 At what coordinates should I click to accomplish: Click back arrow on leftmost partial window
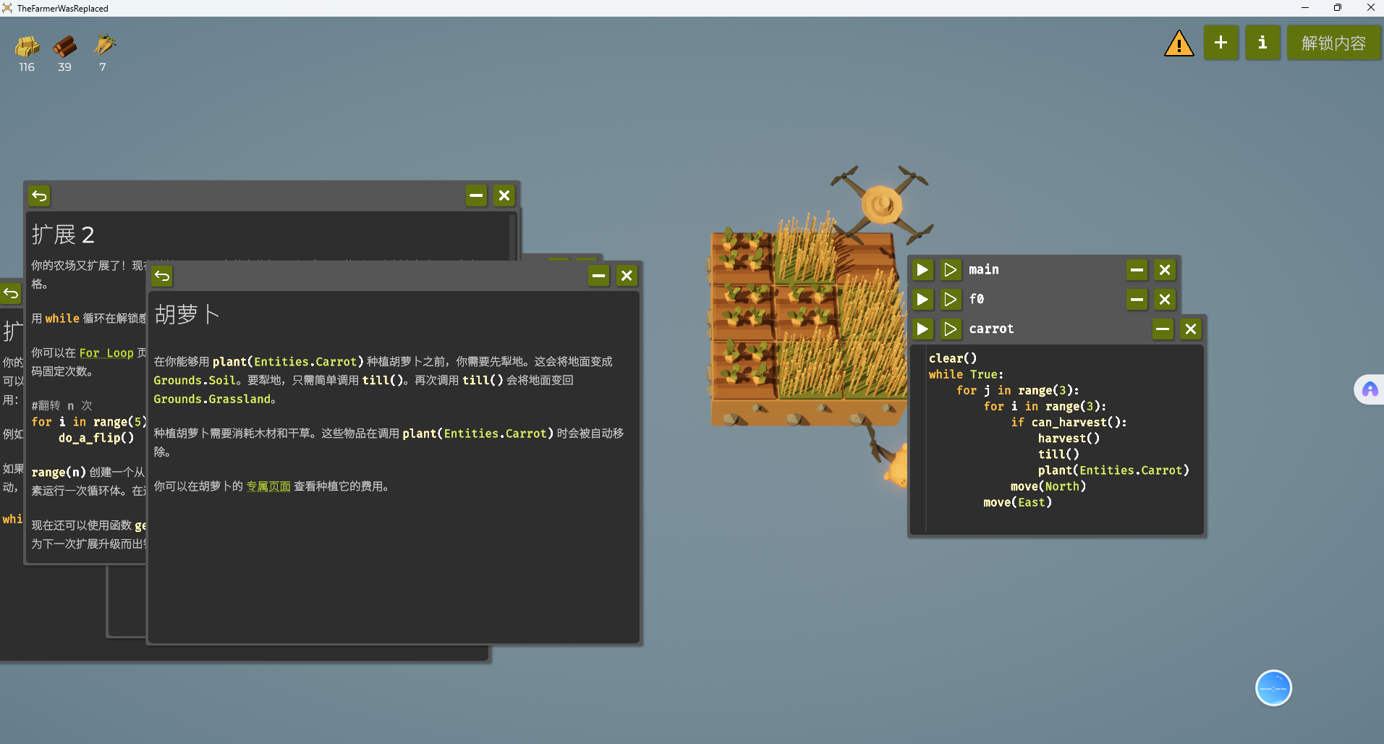(11, 293)
